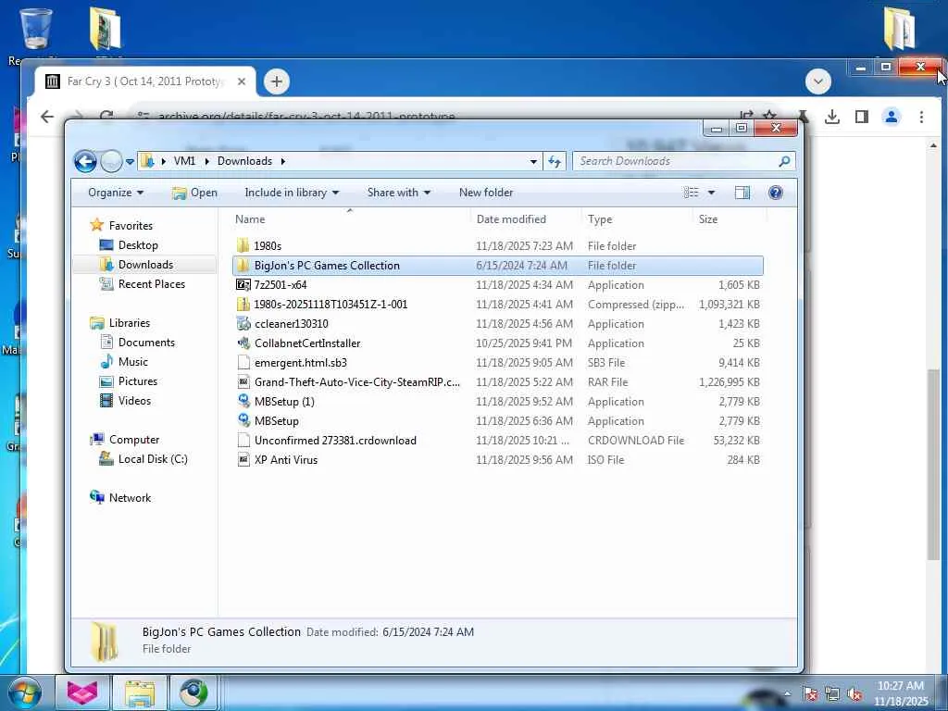Open a new browser tab
Screen dimensions: 948x711
(x=276, y=81)
